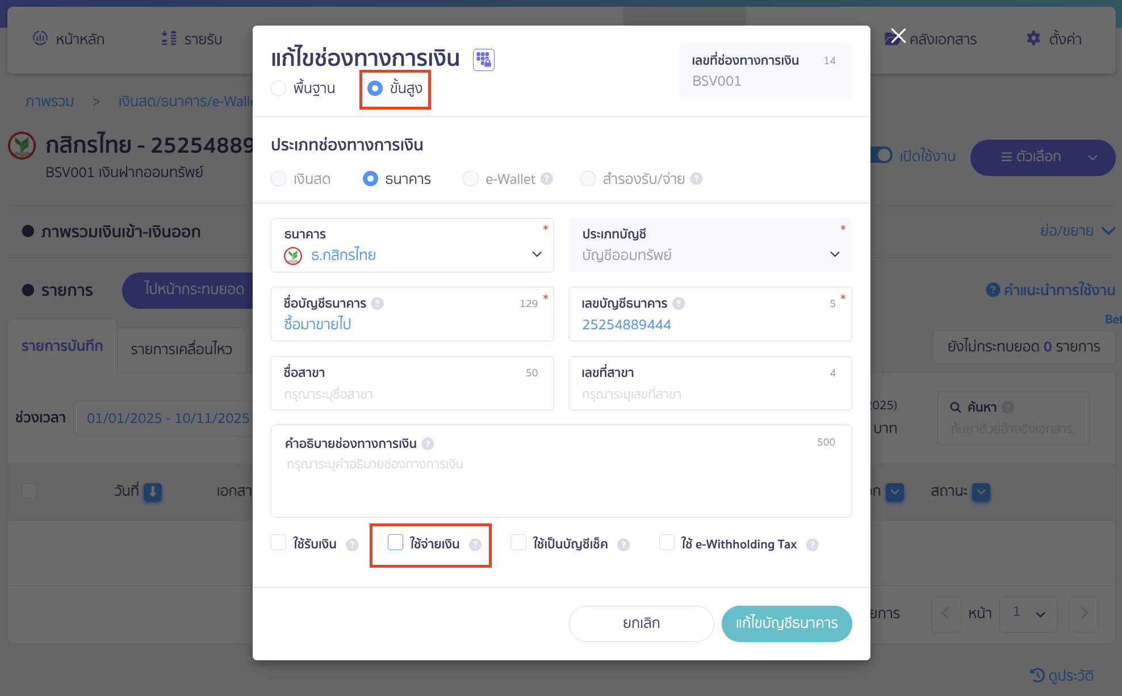Click the แก้ไขบัญชีธนาคาร button
The image size is (1122, 696).
tap(786, 623)
